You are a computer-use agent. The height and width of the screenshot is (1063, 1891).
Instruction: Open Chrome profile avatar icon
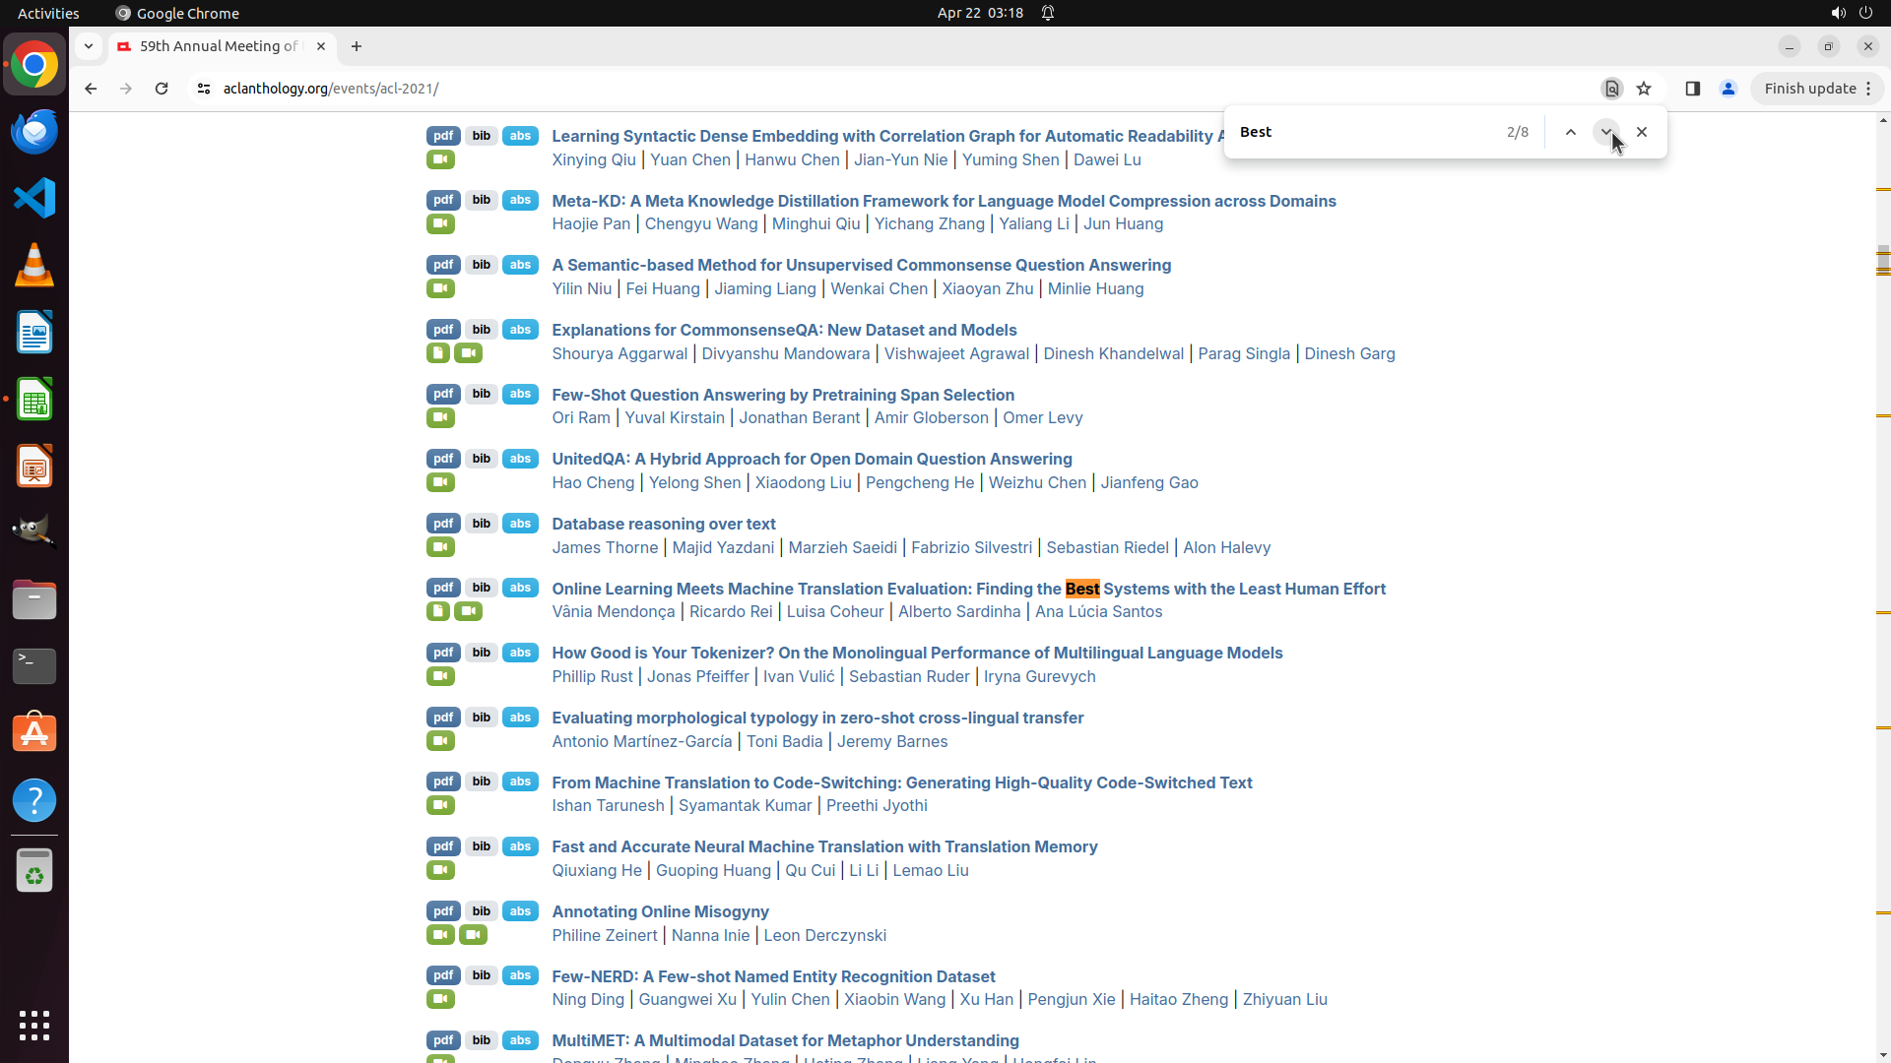1728,89
